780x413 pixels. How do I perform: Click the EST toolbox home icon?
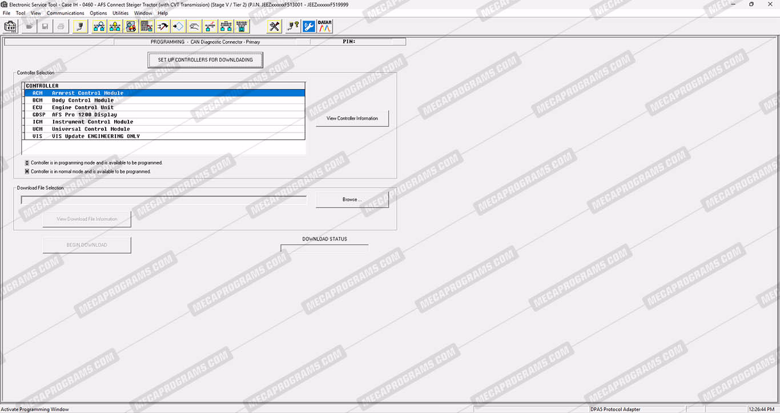10,26
